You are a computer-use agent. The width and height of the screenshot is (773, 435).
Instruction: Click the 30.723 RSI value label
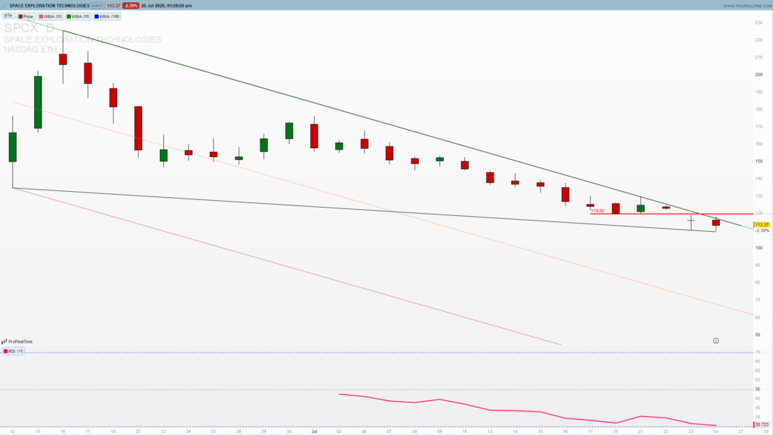tap(762, 424)
